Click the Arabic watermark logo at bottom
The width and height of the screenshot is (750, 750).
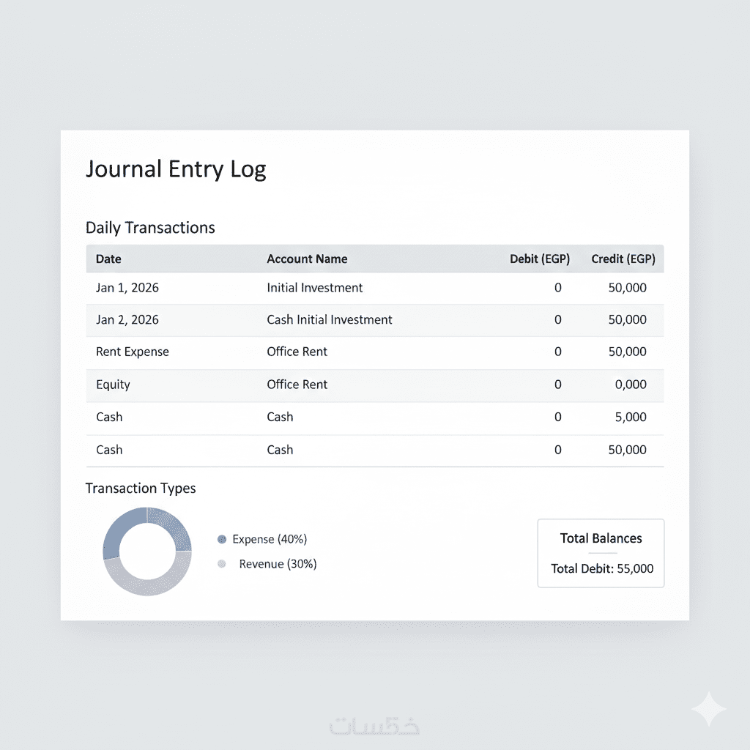[x=374, y=725]
